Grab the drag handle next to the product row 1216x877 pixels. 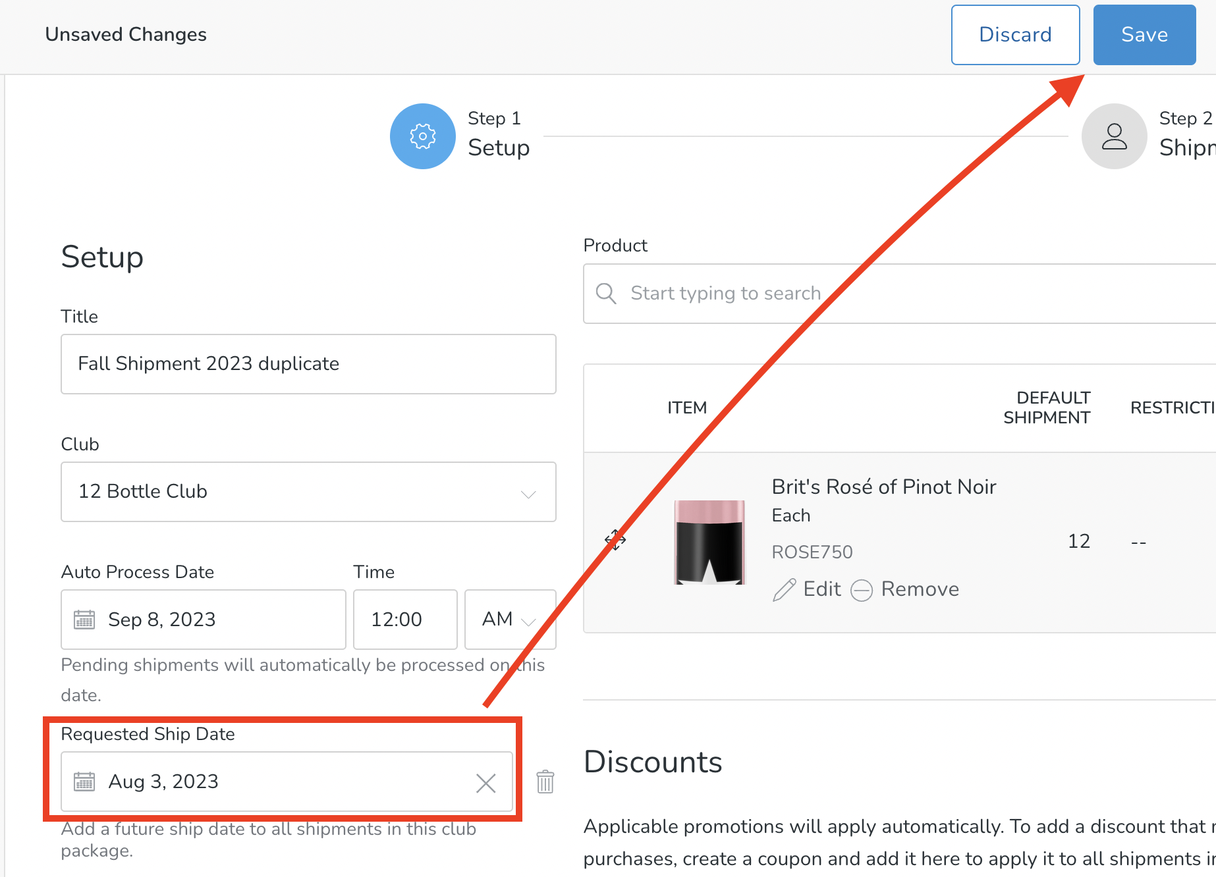(615, 541)
